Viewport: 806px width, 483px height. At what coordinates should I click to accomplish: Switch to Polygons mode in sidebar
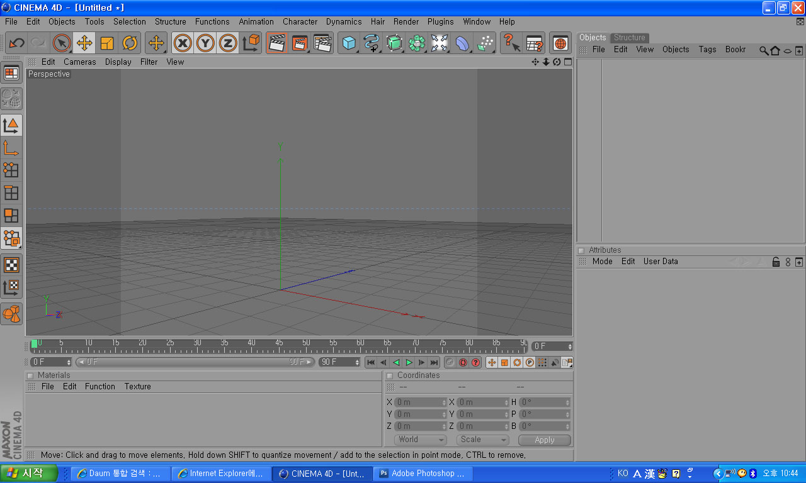click(x=11, y=216)
